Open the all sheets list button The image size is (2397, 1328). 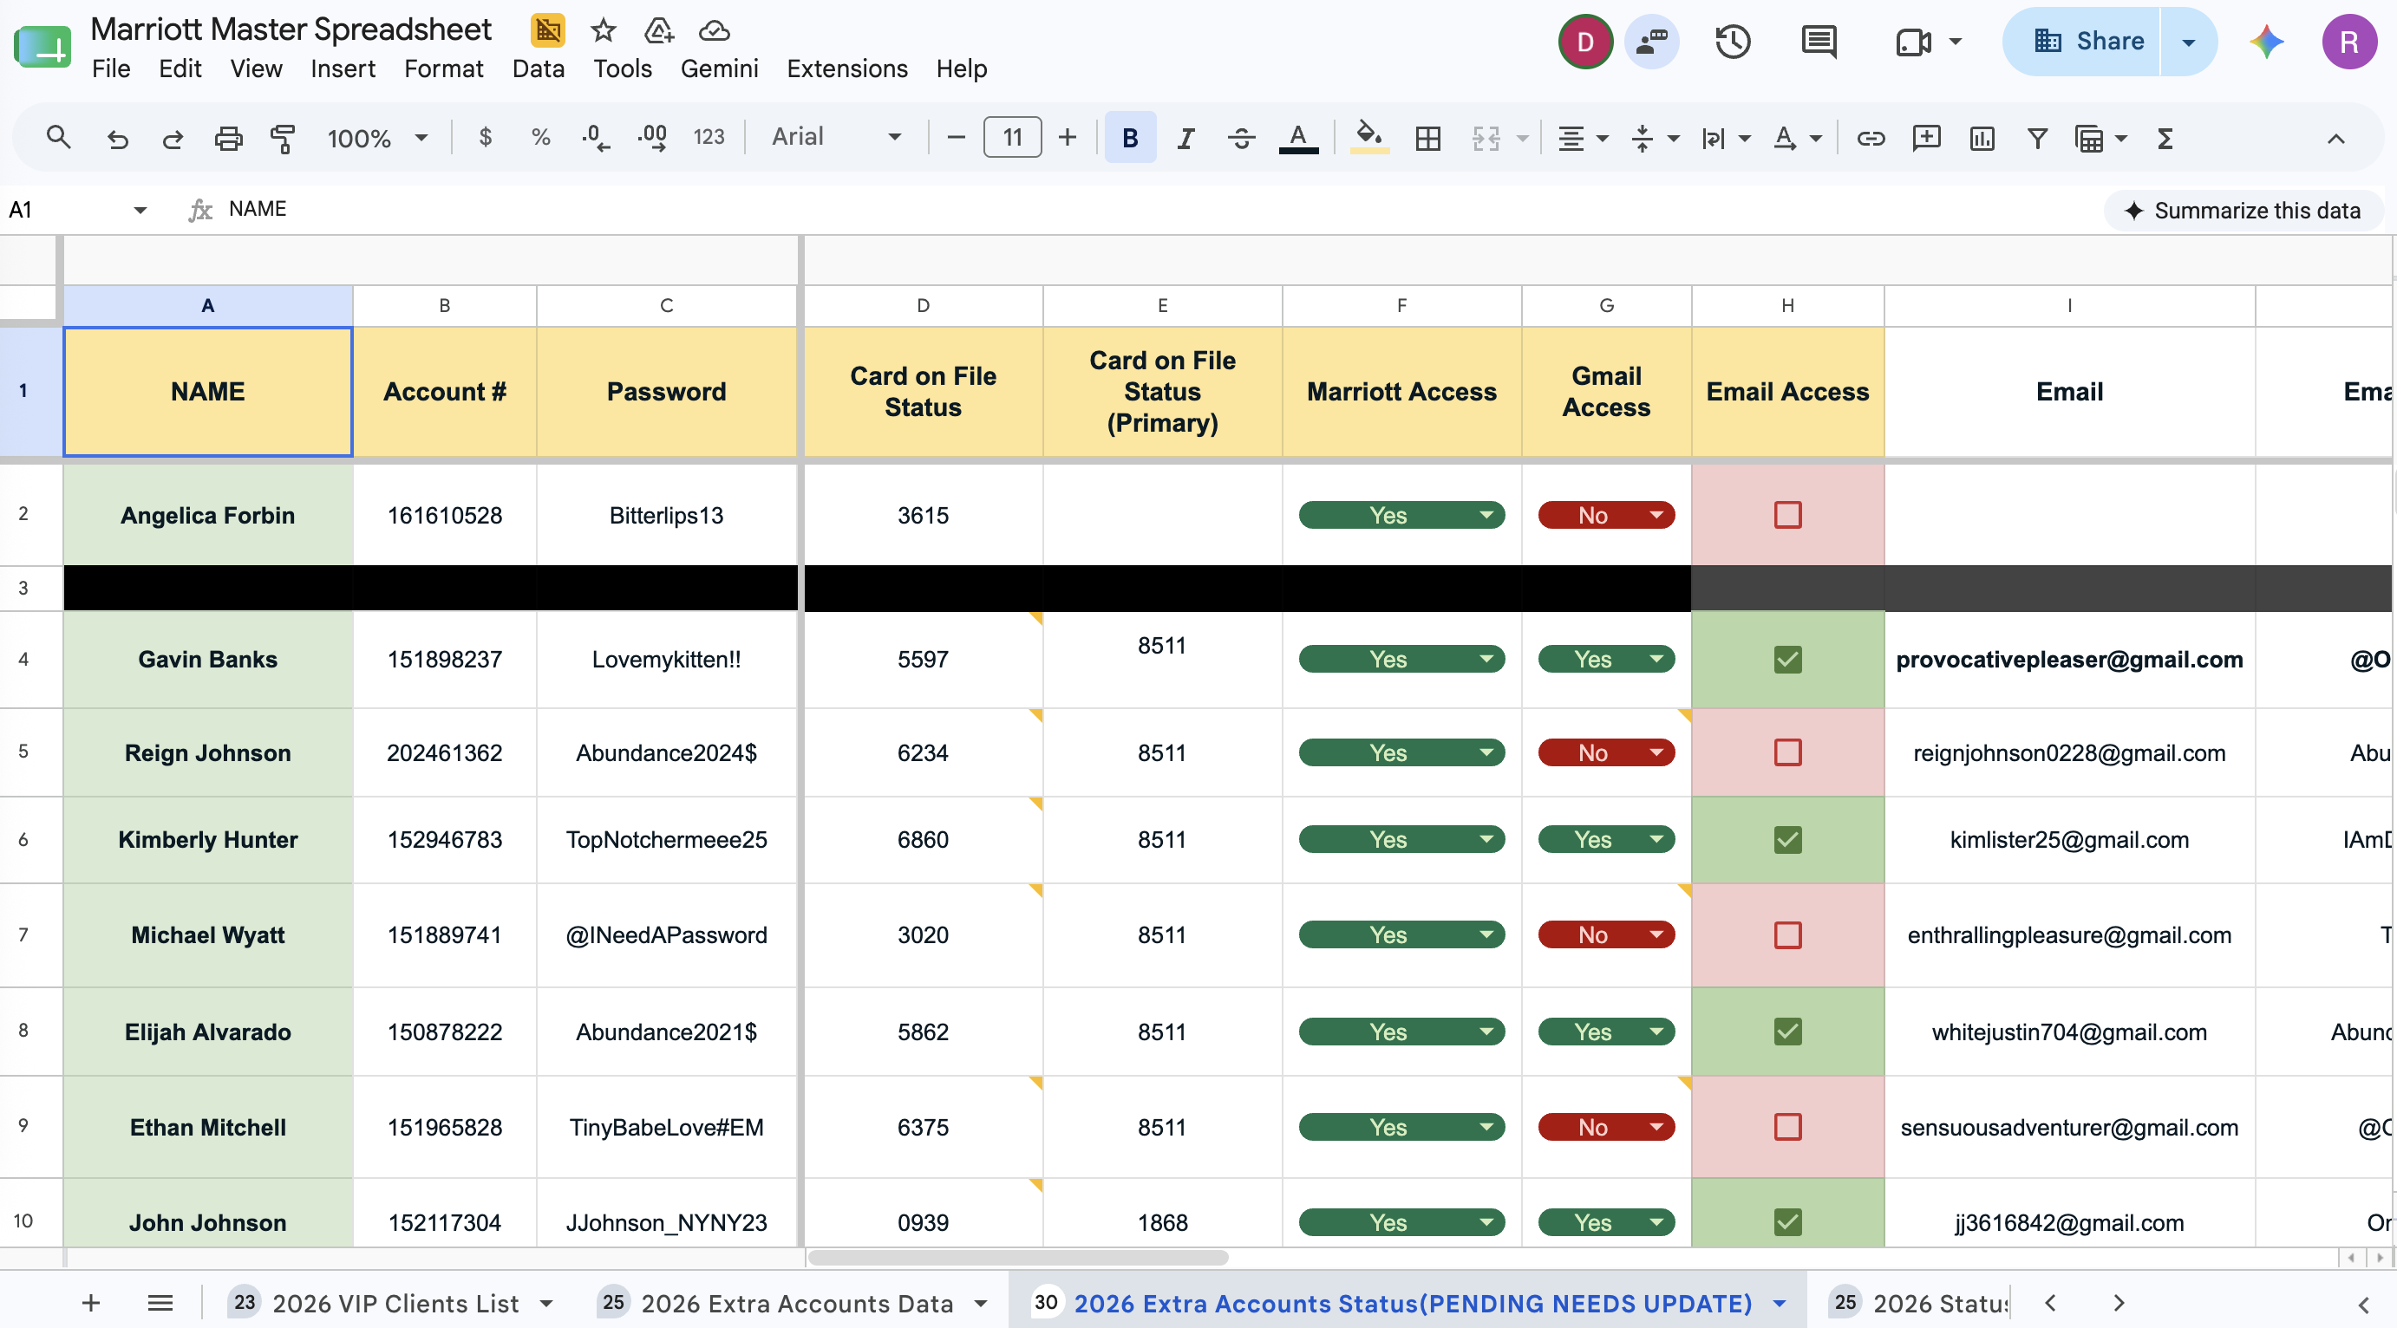[160, 1303]
